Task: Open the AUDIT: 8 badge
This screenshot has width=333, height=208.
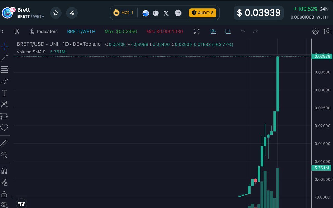Action: click(x=203, y=13)
